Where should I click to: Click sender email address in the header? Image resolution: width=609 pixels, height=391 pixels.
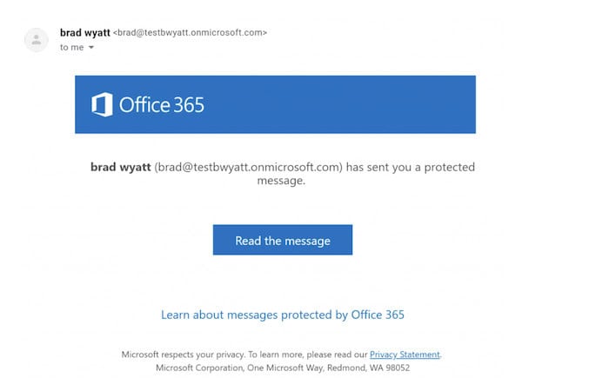(x=190, y=33)
